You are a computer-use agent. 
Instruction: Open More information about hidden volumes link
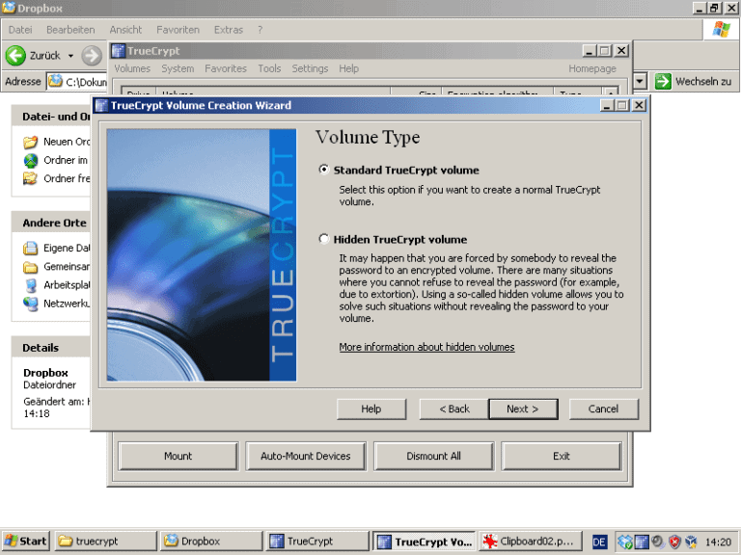point(426,347)
